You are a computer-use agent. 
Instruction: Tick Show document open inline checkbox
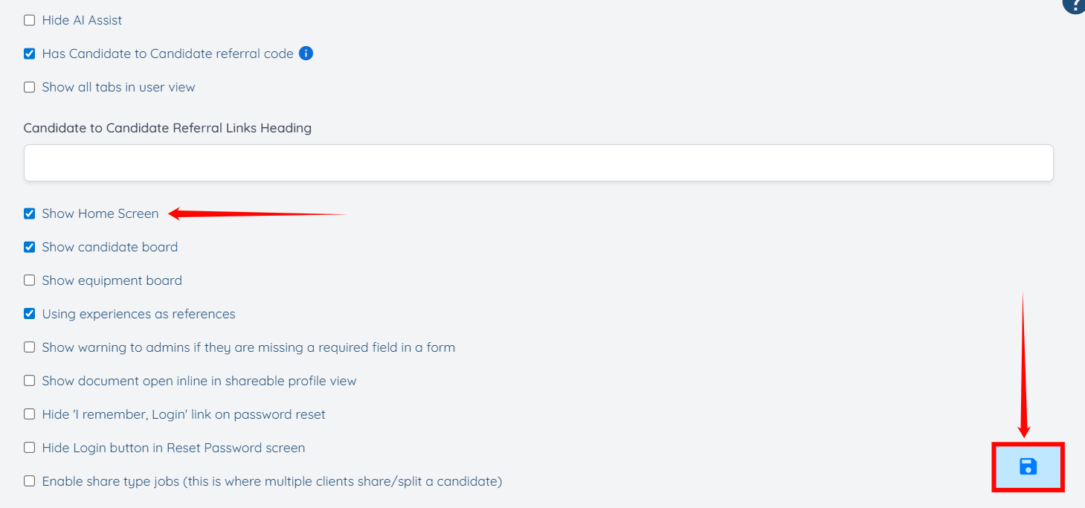30,381
